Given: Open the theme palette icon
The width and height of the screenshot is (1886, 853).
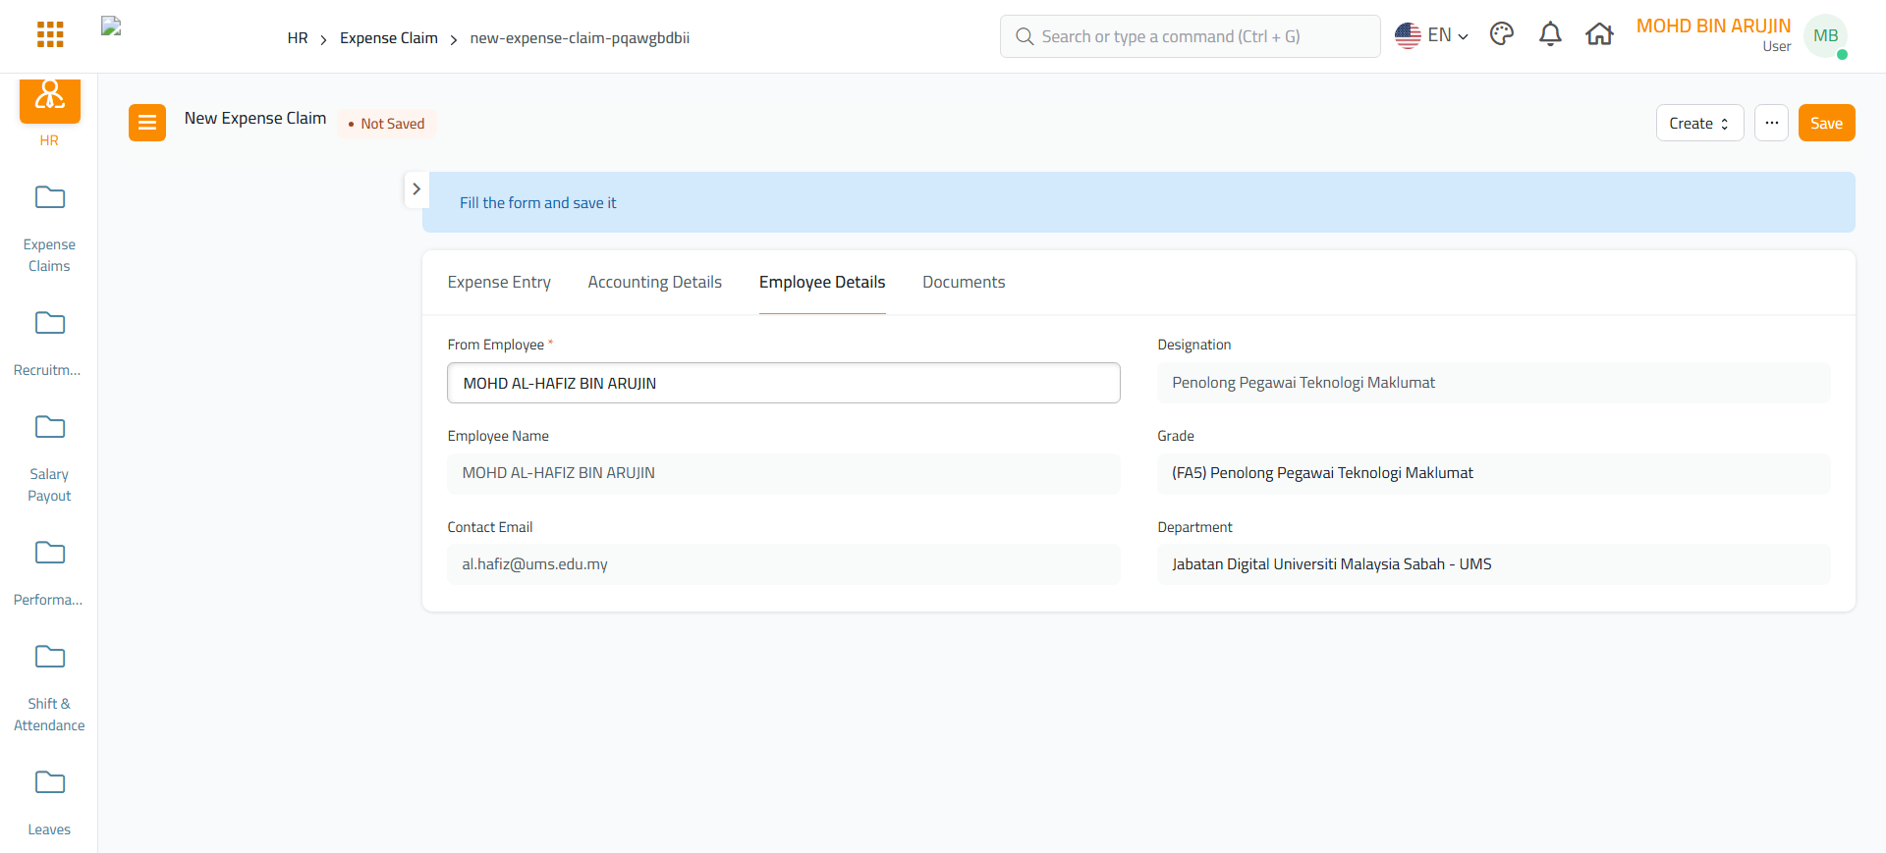Looking at the screenshot, I should pyautogui.click(x=1501, y=35).
